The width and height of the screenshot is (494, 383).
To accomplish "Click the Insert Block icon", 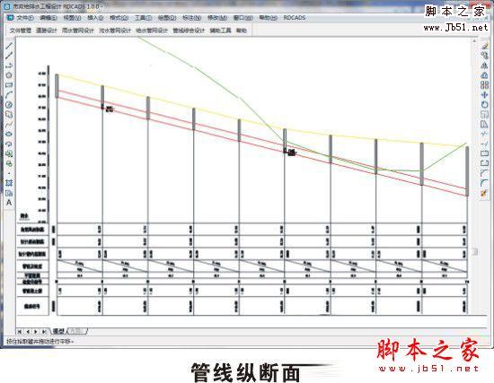I will (x=9, y=153).
